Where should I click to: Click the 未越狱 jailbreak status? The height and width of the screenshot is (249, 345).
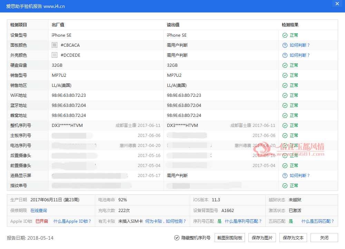click(295, 200)
